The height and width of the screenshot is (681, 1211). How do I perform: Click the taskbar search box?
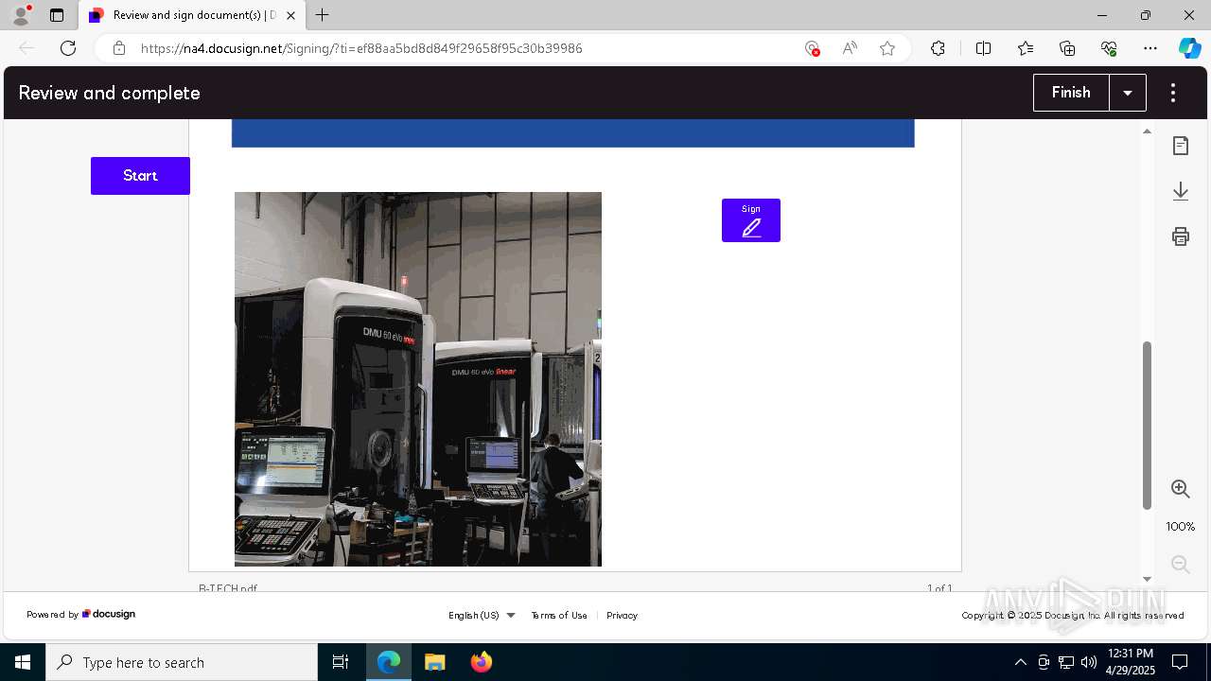point(182,662)
